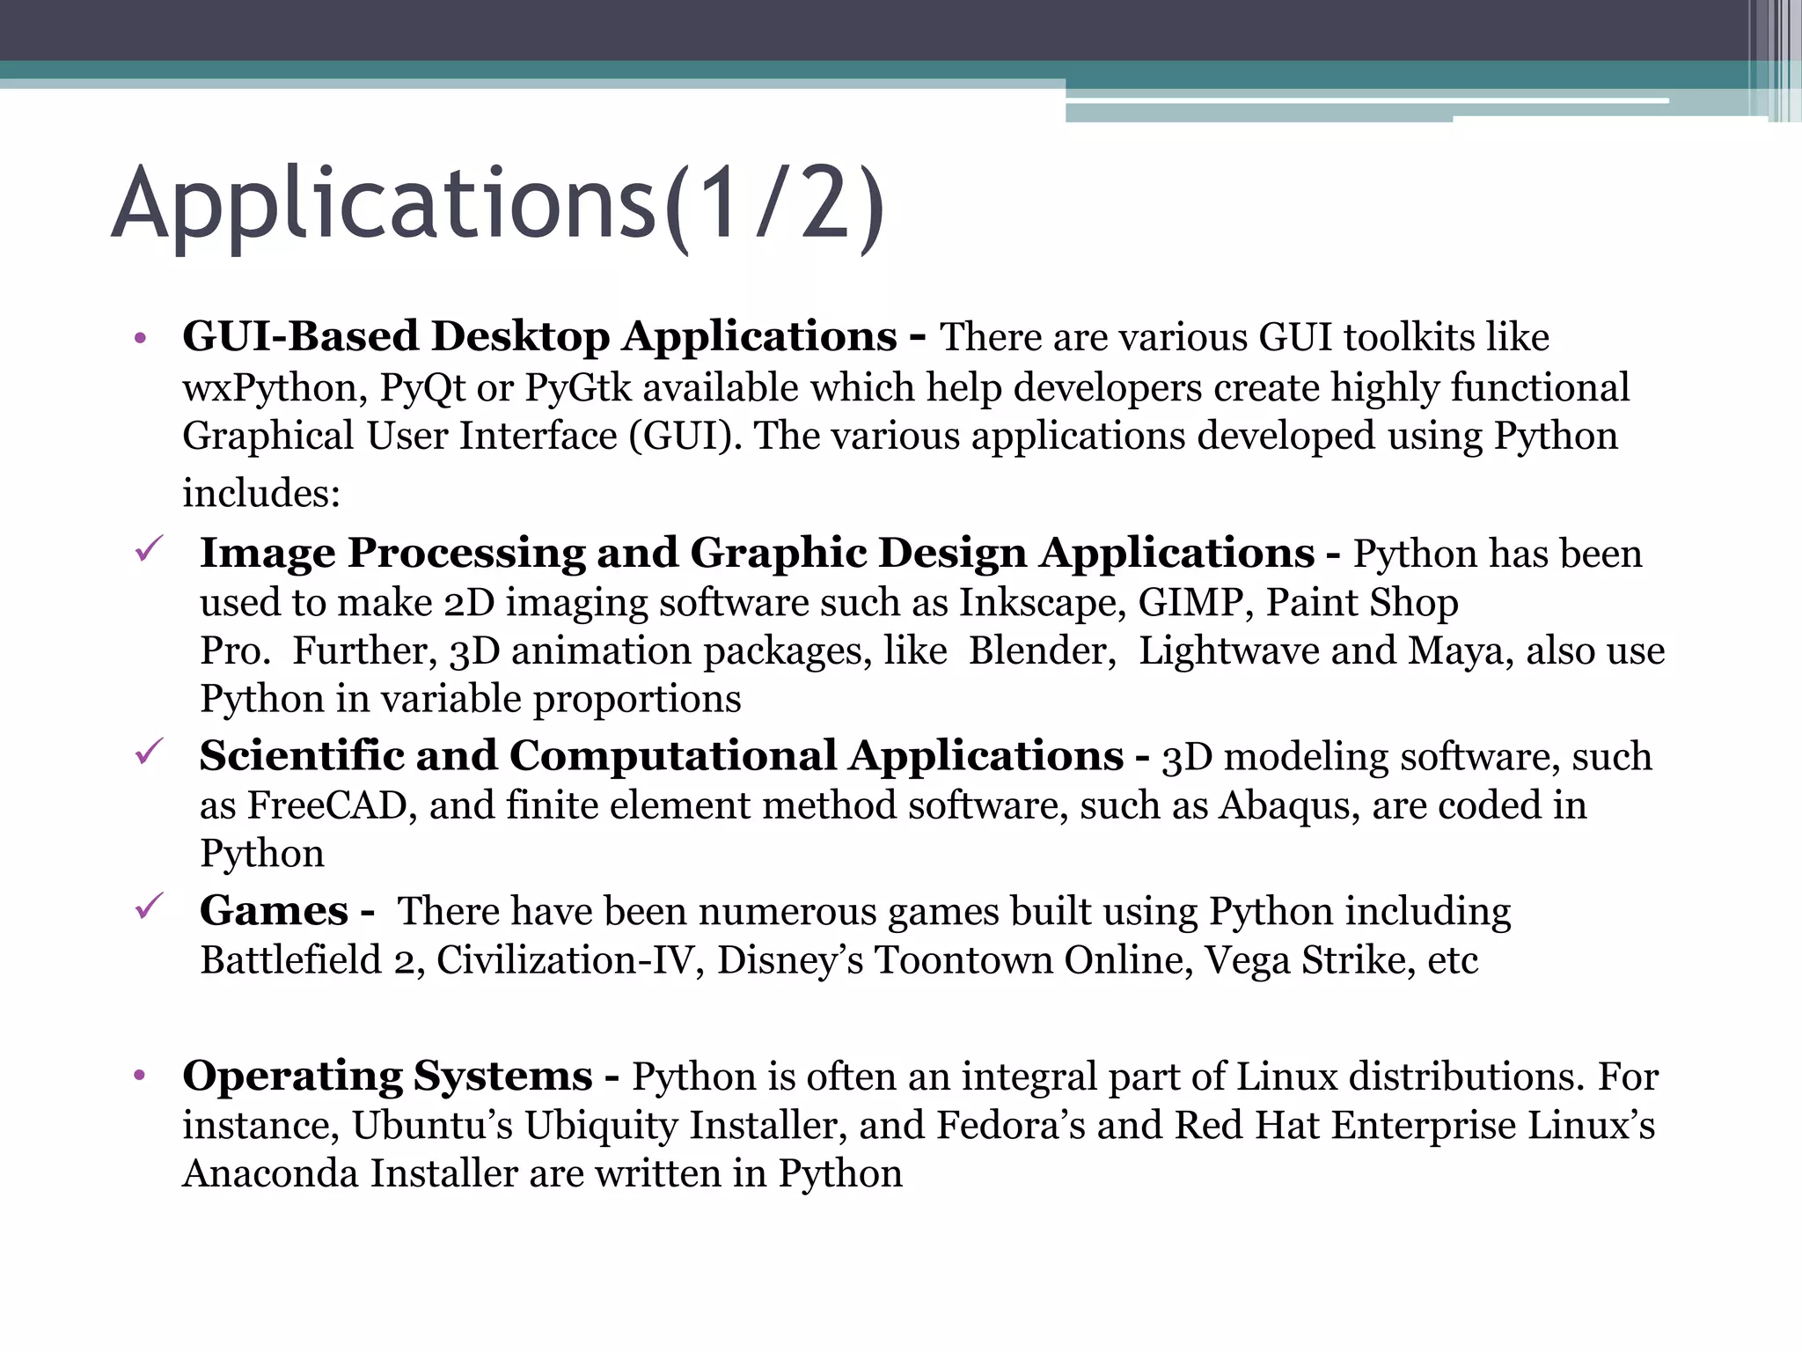Select the slide title Applications(1/2)
Screen dimensions: 1802x1352
497,205
